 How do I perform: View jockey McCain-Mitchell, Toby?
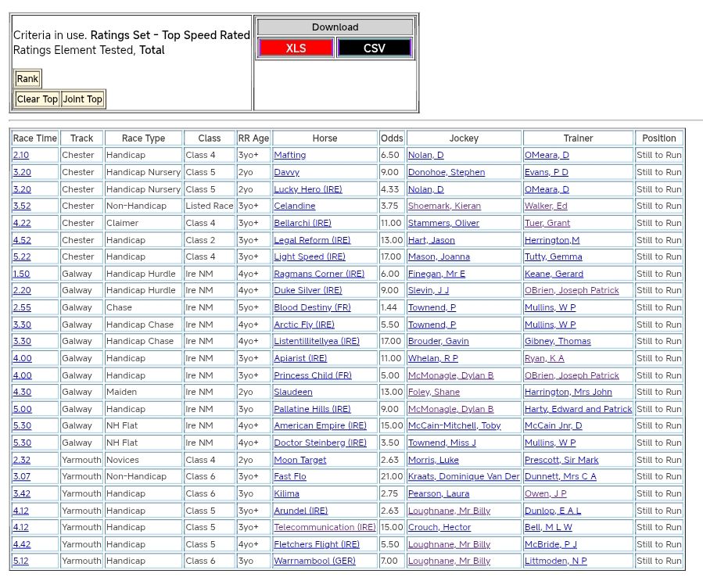(454, 426)
